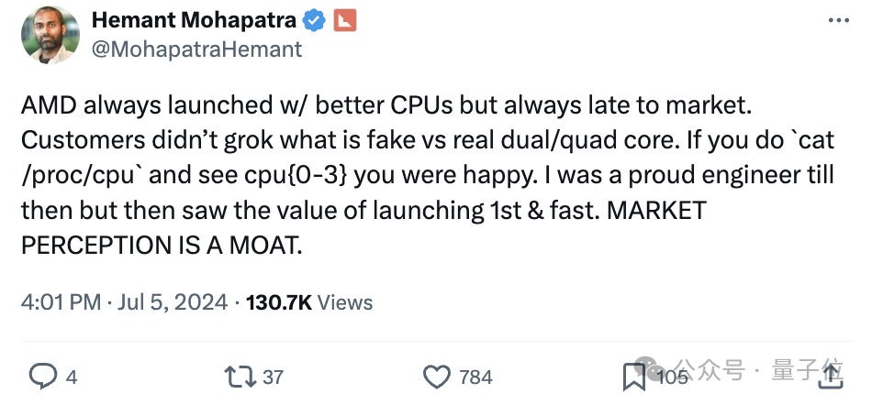Click the tweet body text
872x405 pixels.
pos(386,176)
